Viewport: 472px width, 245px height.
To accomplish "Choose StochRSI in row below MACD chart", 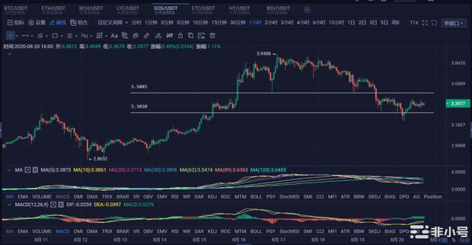I will tap(289, 231).
